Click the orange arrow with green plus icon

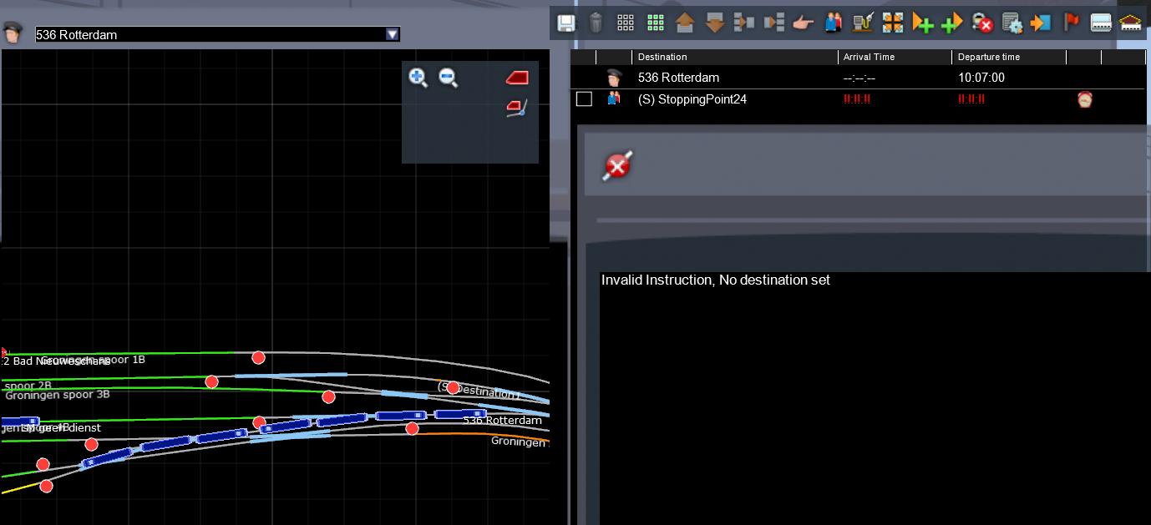tap(922, 23)
